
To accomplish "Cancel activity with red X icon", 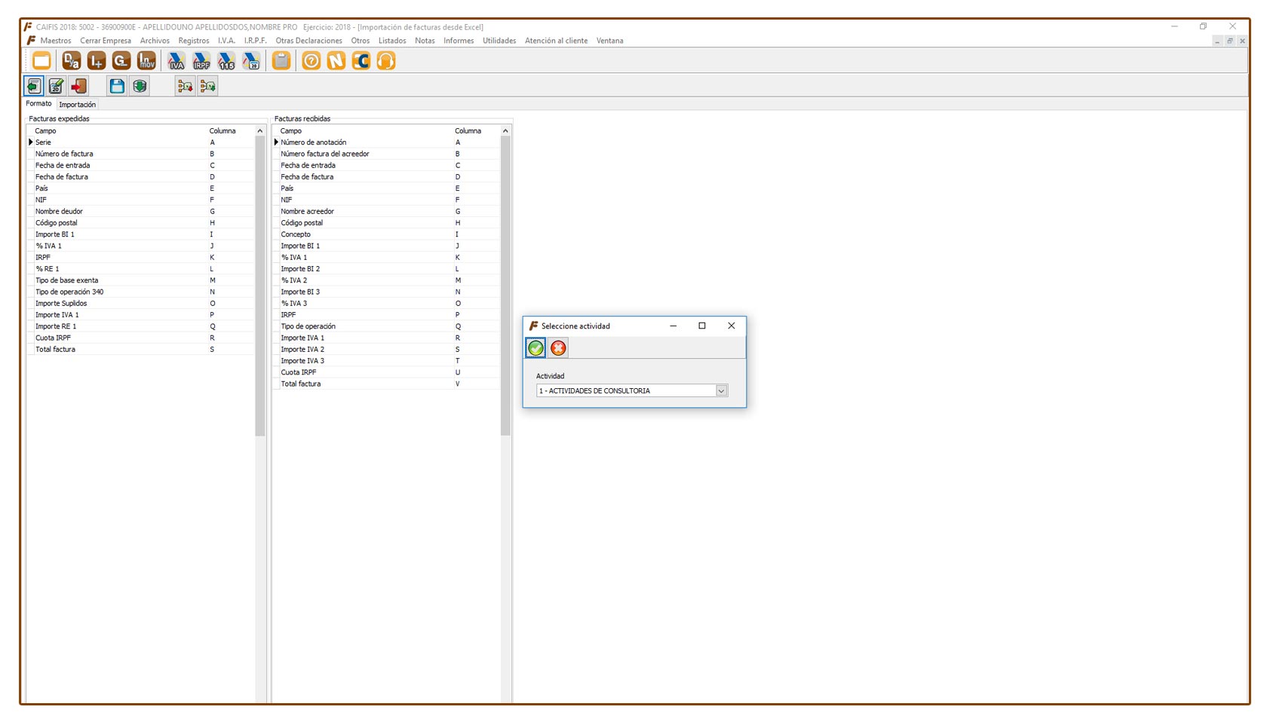I will coord(558,347).
